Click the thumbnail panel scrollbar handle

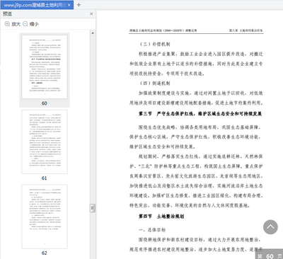coord(93,208)
